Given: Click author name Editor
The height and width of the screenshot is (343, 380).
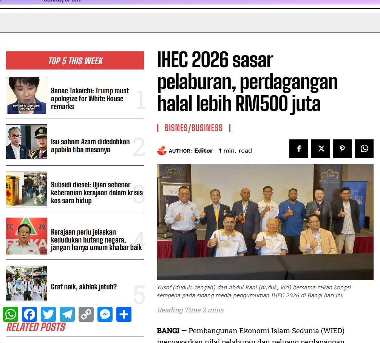Looking at the screenshot, I should [x=204, y=150].
